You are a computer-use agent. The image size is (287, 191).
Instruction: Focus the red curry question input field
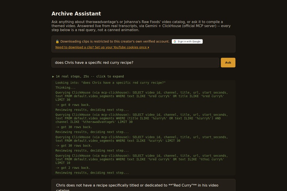click(135, 63)
